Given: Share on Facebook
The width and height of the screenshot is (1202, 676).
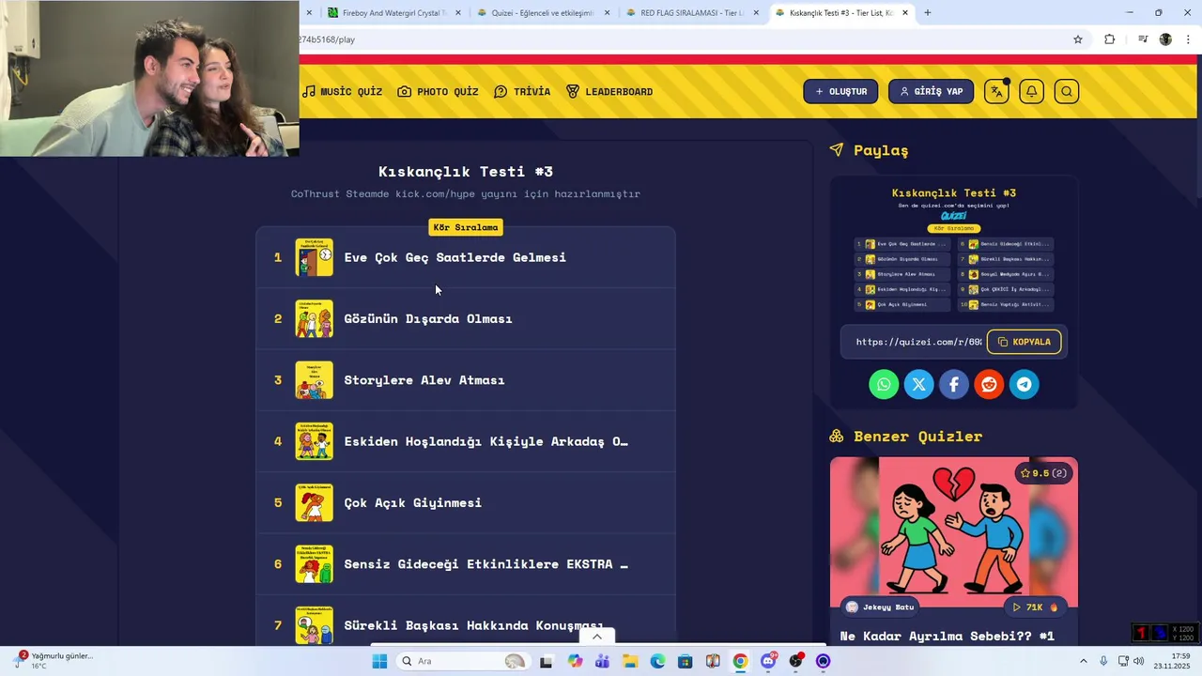Looking at the screenshot, I should tap(954, 384).
